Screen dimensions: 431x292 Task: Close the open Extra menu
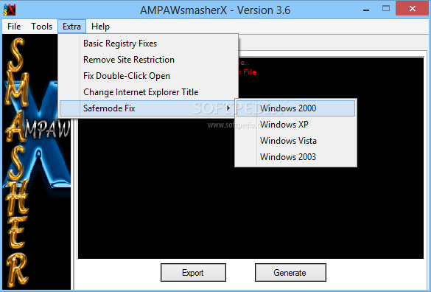pyautogui.click(x=71, y=27)
